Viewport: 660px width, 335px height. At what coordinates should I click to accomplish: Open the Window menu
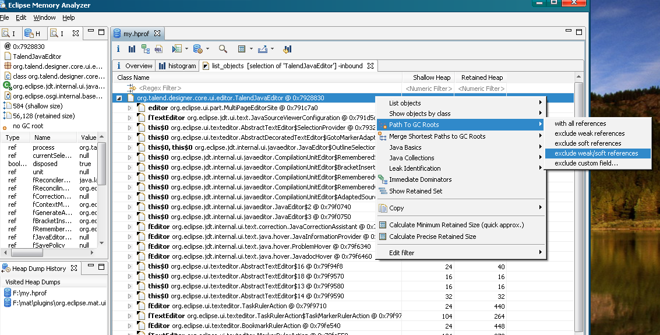(x=44, y=18)
